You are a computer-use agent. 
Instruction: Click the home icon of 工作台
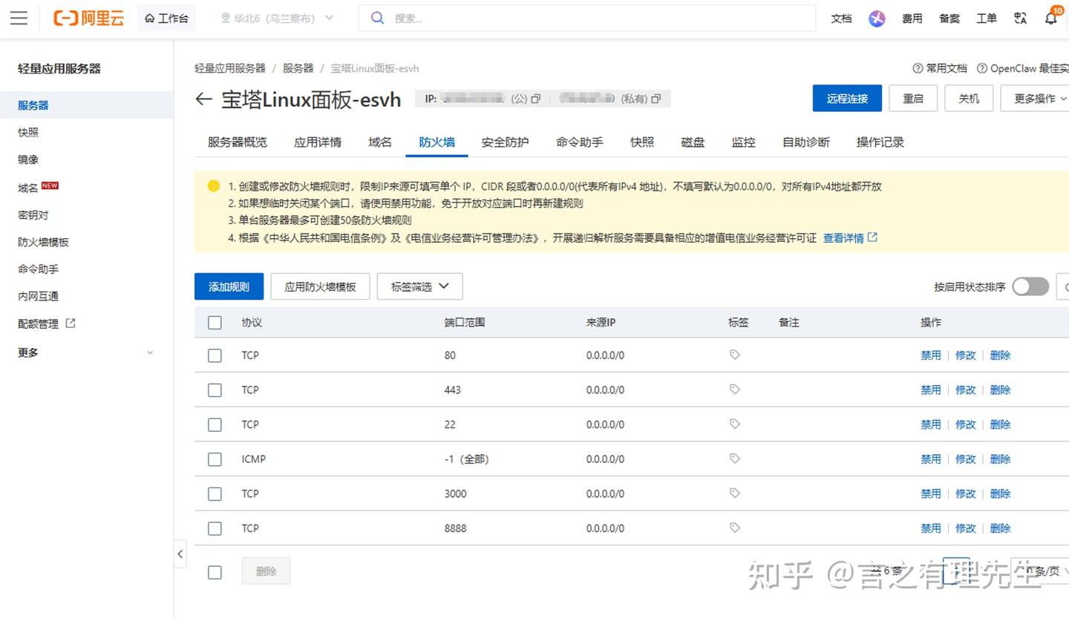click(x=150, y=19)
